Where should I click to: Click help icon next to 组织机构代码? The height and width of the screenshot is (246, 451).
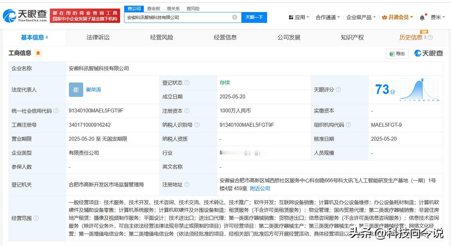[x=348, y=125]
